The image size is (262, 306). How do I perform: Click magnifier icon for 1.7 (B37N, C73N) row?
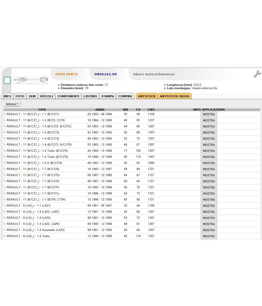[x=4, y=199]
